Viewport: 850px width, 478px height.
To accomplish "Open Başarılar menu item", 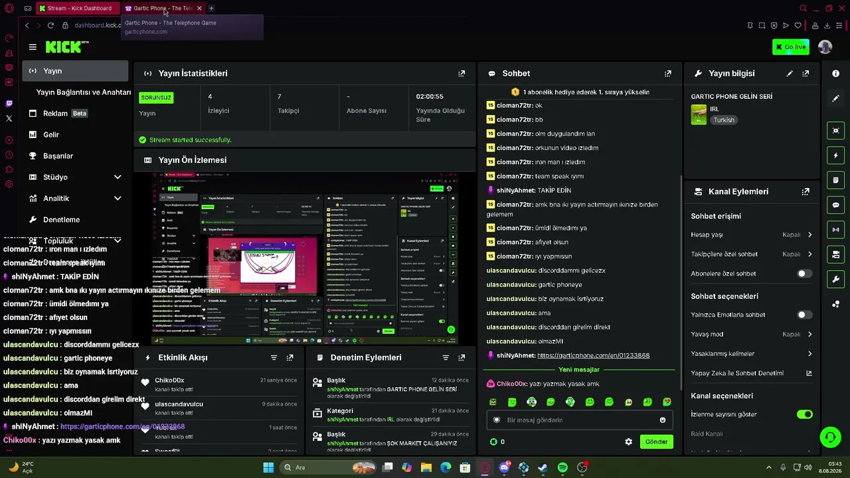I will tap(75, 156).
